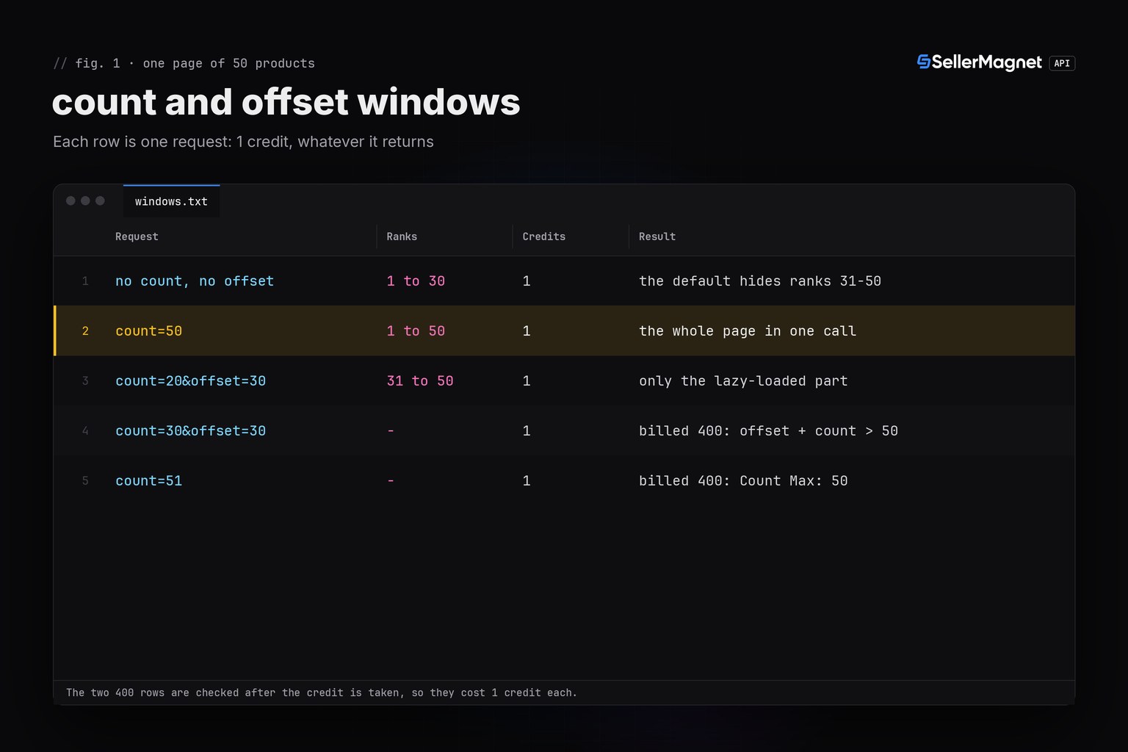Click "only the lazy-loaded part" result
The height and width of the screenshot is (752, 1128).
pyautogui.click(x=743, y=381)
